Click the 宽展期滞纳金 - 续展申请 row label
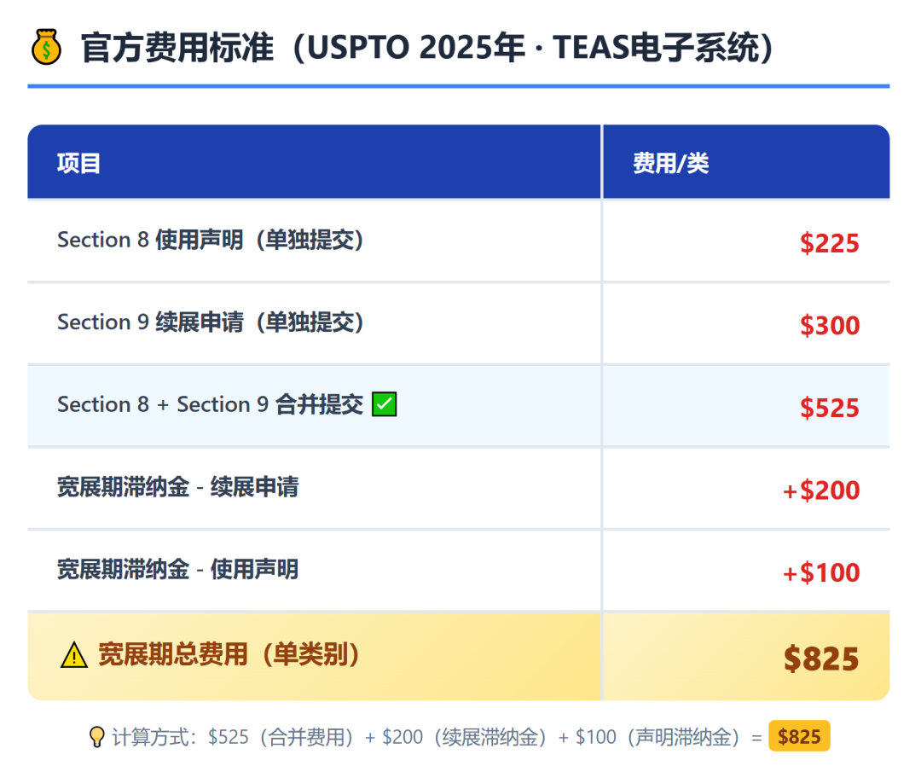 click(178, 487)
